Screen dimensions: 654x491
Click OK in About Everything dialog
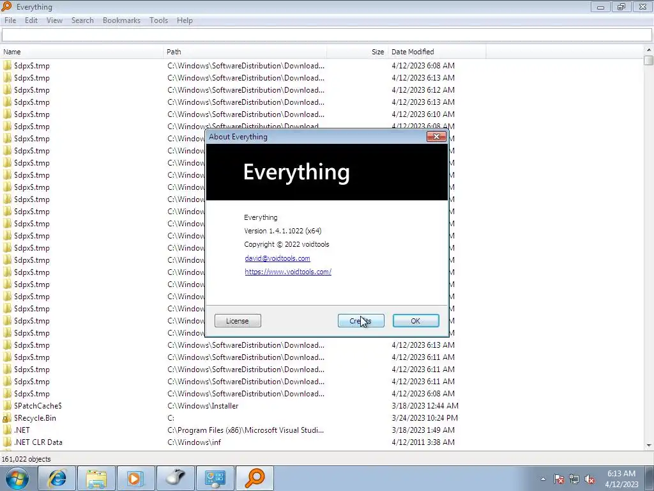coord(415,321)
